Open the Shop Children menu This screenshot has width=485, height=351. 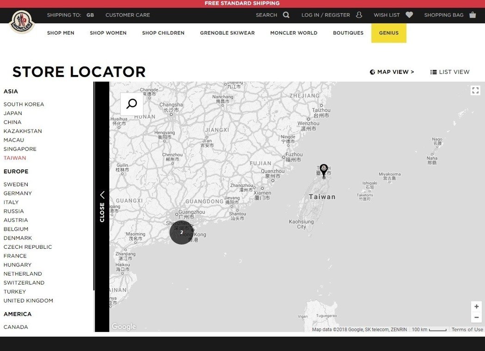point(163,33)
